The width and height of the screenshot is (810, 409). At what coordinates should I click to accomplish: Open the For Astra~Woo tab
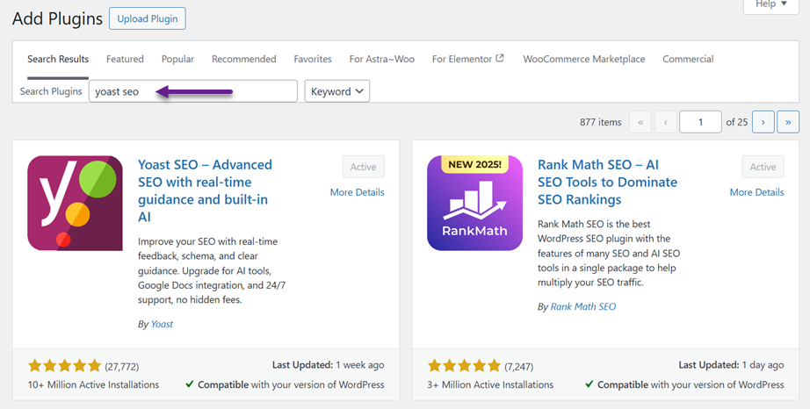[382, 60]
